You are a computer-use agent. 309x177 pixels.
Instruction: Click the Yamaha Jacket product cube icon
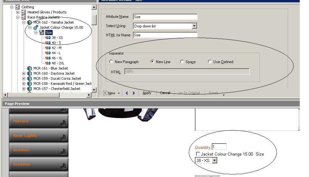click(30, 22)
